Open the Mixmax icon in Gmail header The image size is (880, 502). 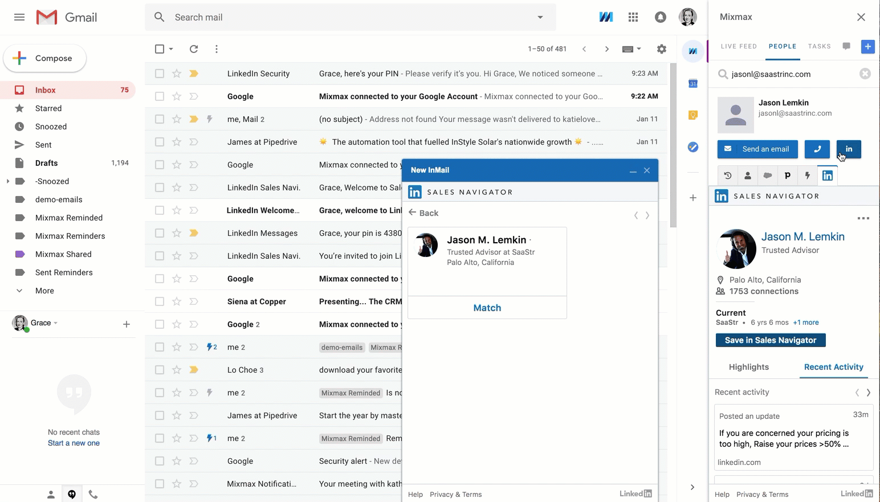pos(606,17)
